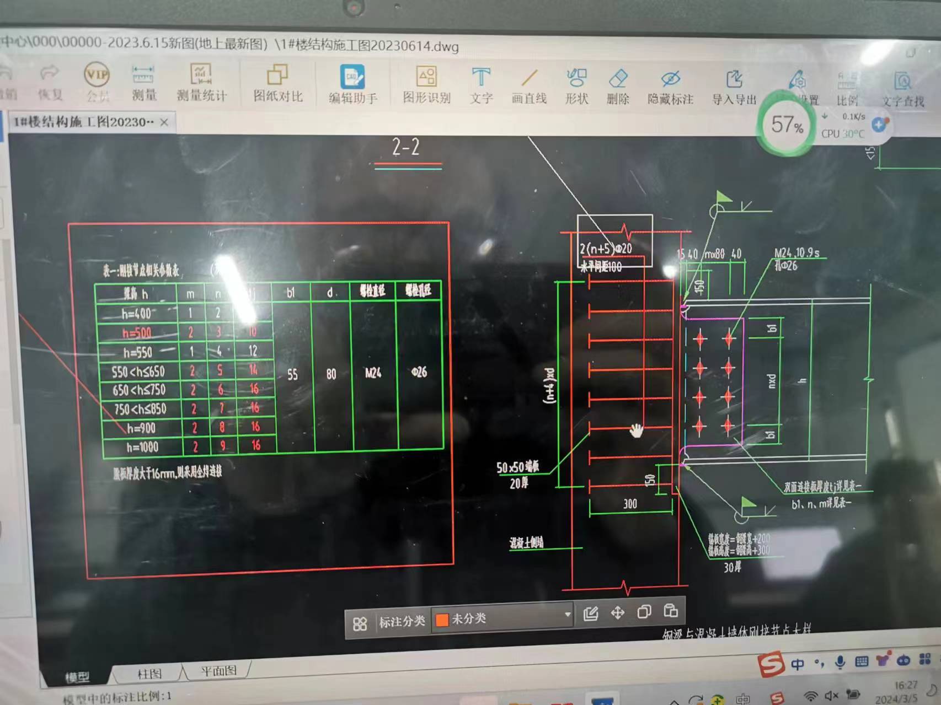Viewport: 941px width, 705px height.
Task: Open the 比例 scale tool
Action: [847, 89]
